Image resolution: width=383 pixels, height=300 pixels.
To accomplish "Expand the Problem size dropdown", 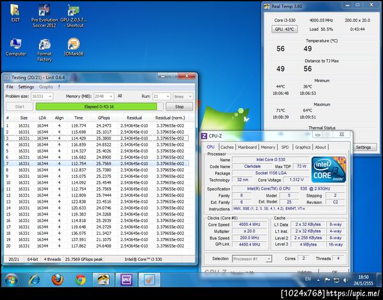I will click(x=50, y=97).
